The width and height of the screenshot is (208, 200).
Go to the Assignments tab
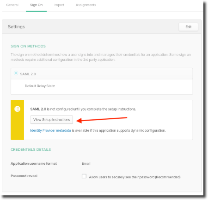click(86, 5)
